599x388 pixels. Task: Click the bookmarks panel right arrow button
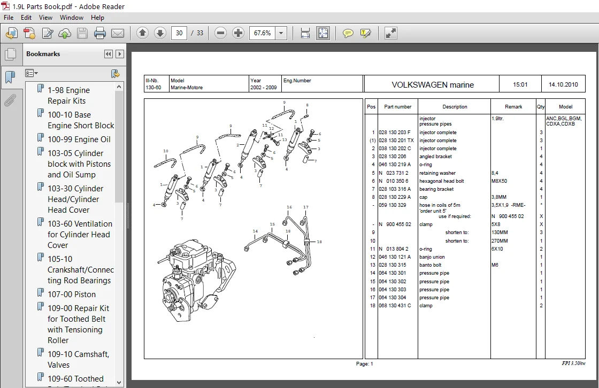tap(120, 54)
